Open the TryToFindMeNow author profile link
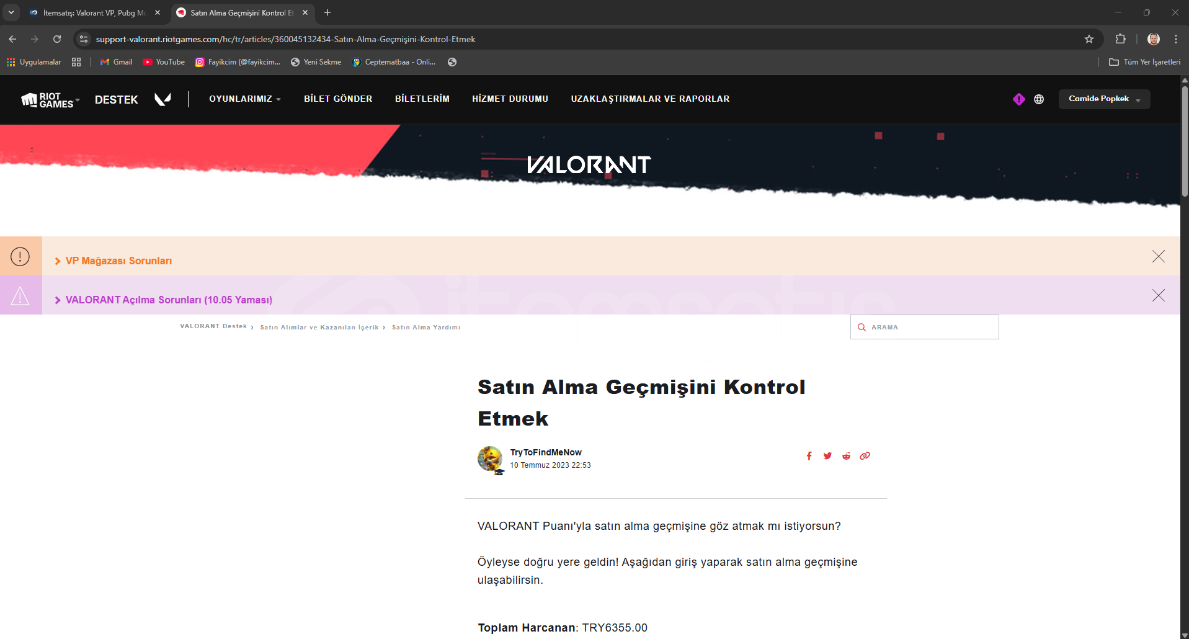 546,452
